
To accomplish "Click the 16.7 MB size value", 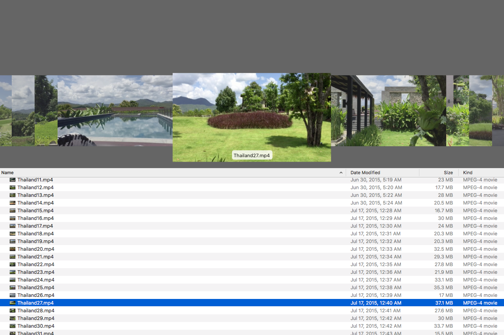I will pyautogui.click(x=444, y=211).
